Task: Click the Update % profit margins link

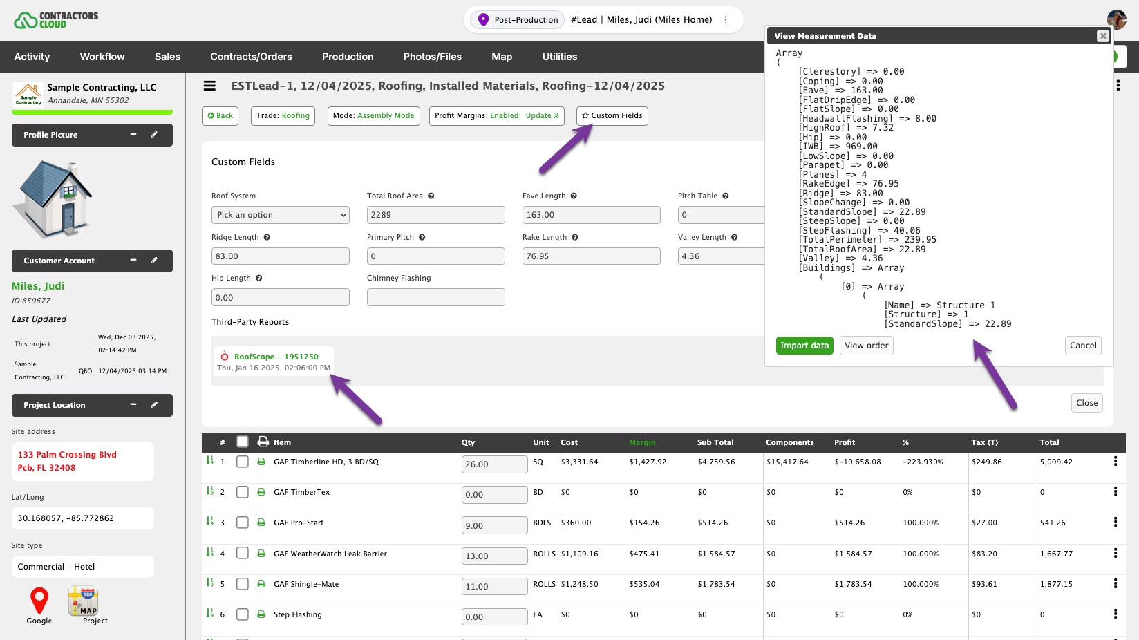Action: pyautogui.click(x=543, y=116)
